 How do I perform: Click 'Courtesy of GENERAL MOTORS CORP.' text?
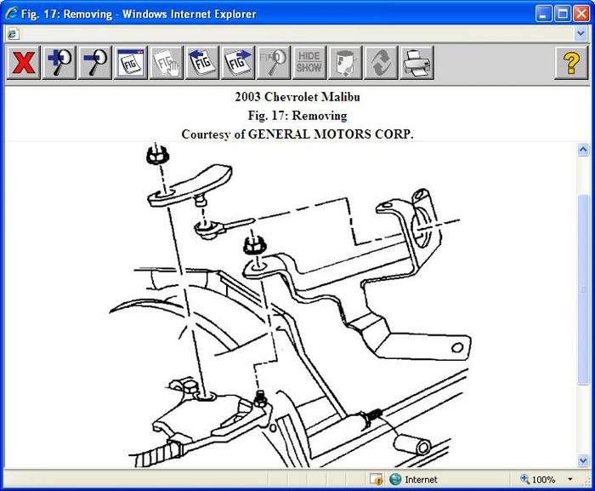pos(297,134)
